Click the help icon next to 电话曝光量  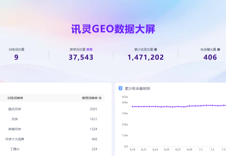[x=218, y=49]
